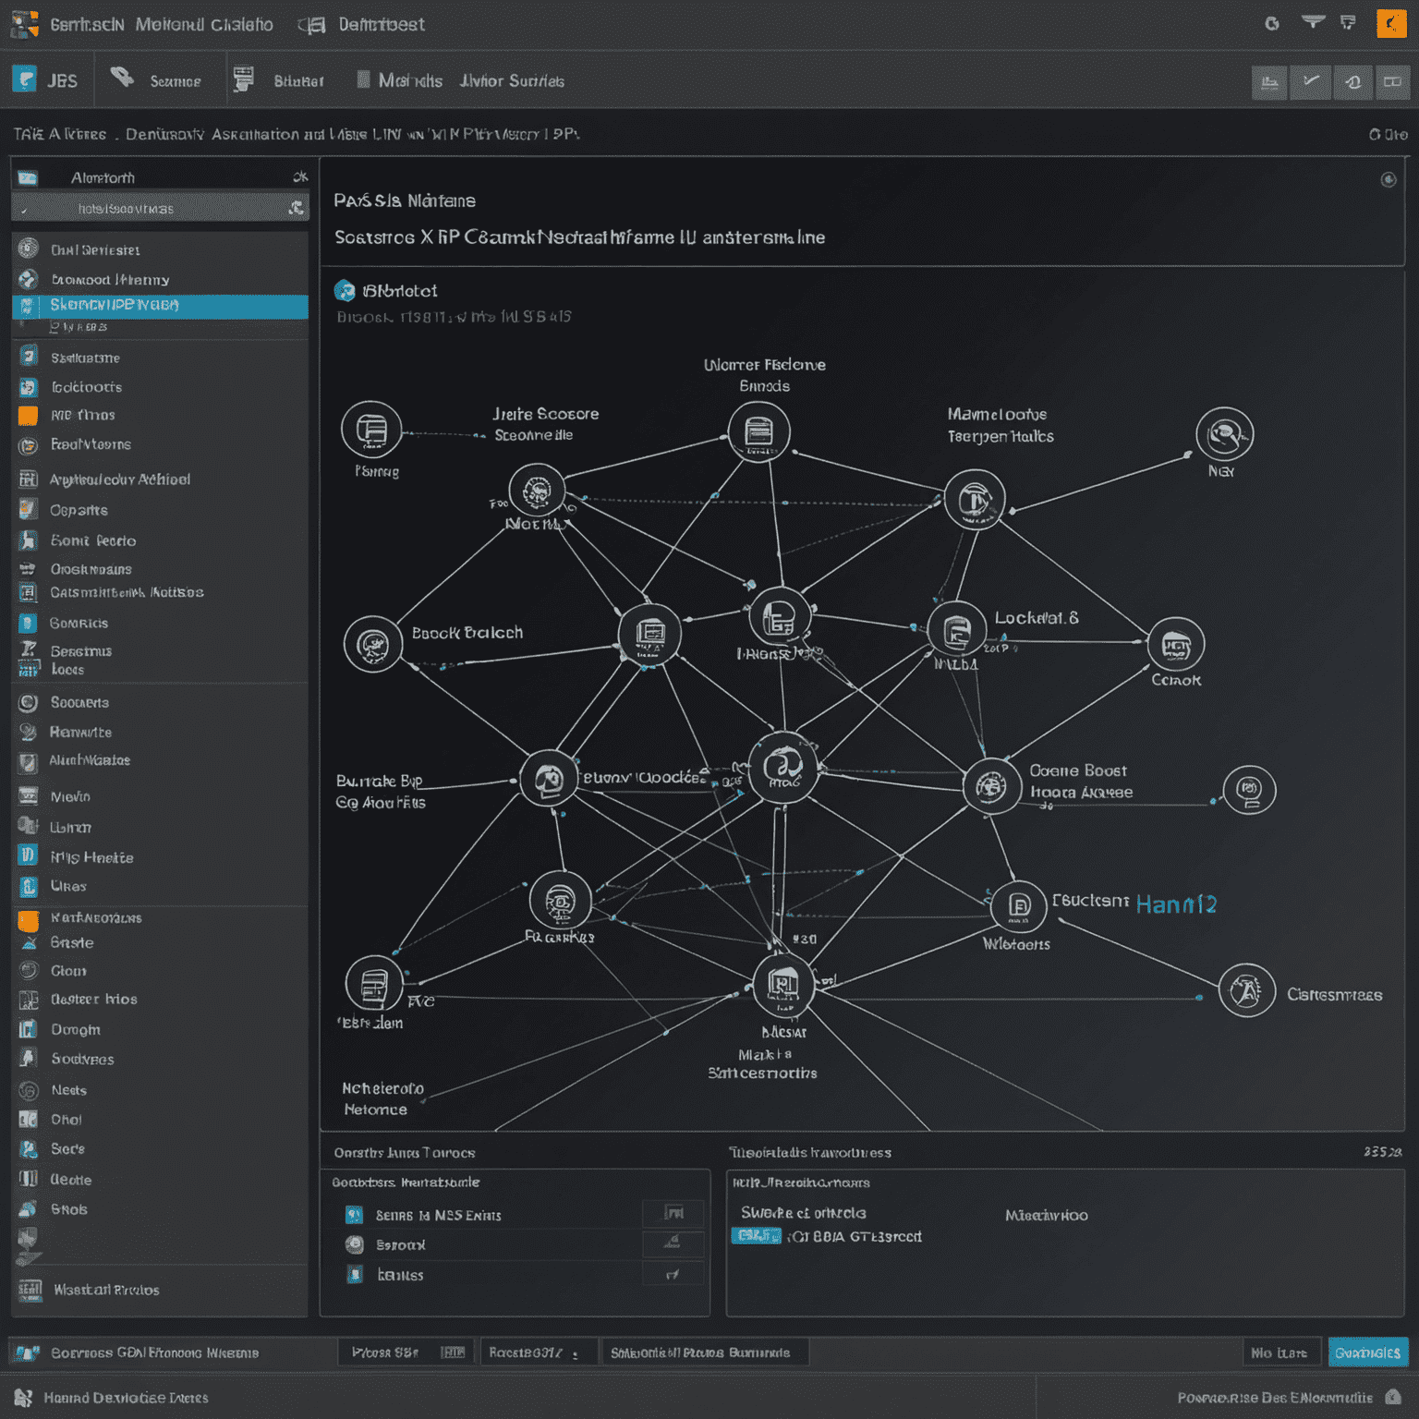This screenshot has height=1419, width=1419.
Task: Click the Lockdat.8 node icon
Action: tap(957, 630)
